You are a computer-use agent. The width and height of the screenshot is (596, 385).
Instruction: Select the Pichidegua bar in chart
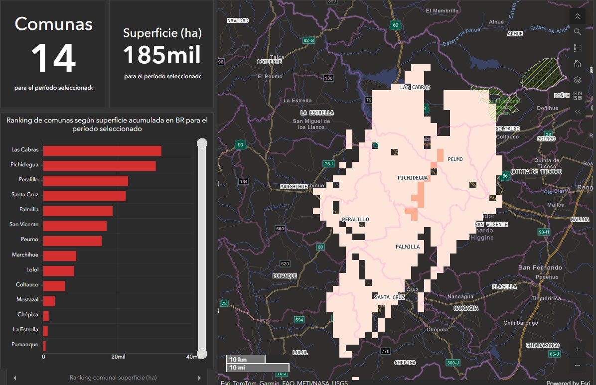[x=99, y=166]
